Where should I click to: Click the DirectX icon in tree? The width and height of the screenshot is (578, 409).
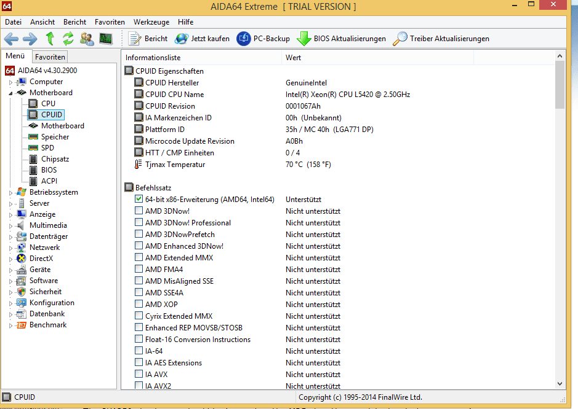click(x=22, y=258)
